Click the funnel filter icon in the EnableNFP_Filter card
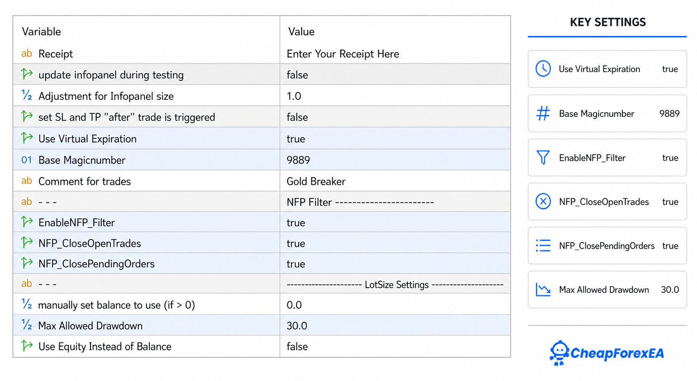This screenshot has height=381, width=697. (543, 157)
